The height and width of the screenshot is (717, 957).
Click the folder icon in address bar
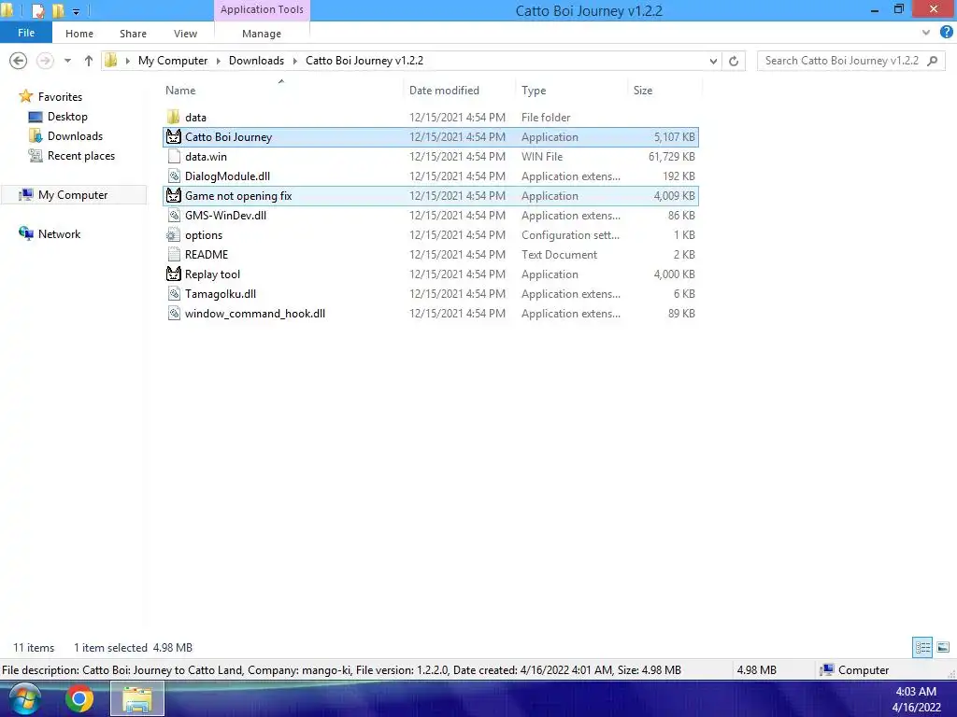coord(111,61)
